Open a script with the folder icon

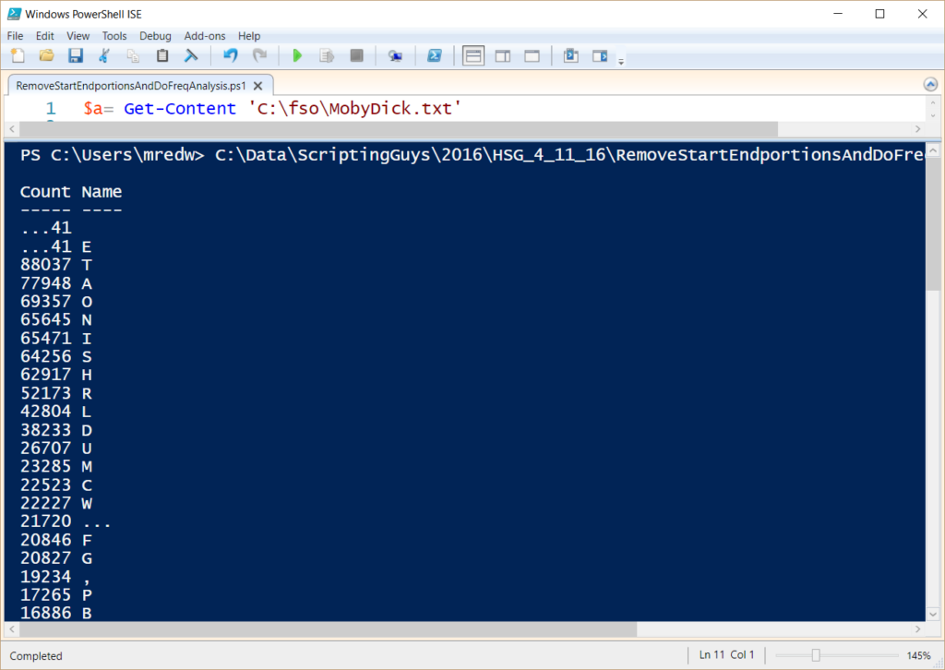pyautogui.click(x=46, y=56)
